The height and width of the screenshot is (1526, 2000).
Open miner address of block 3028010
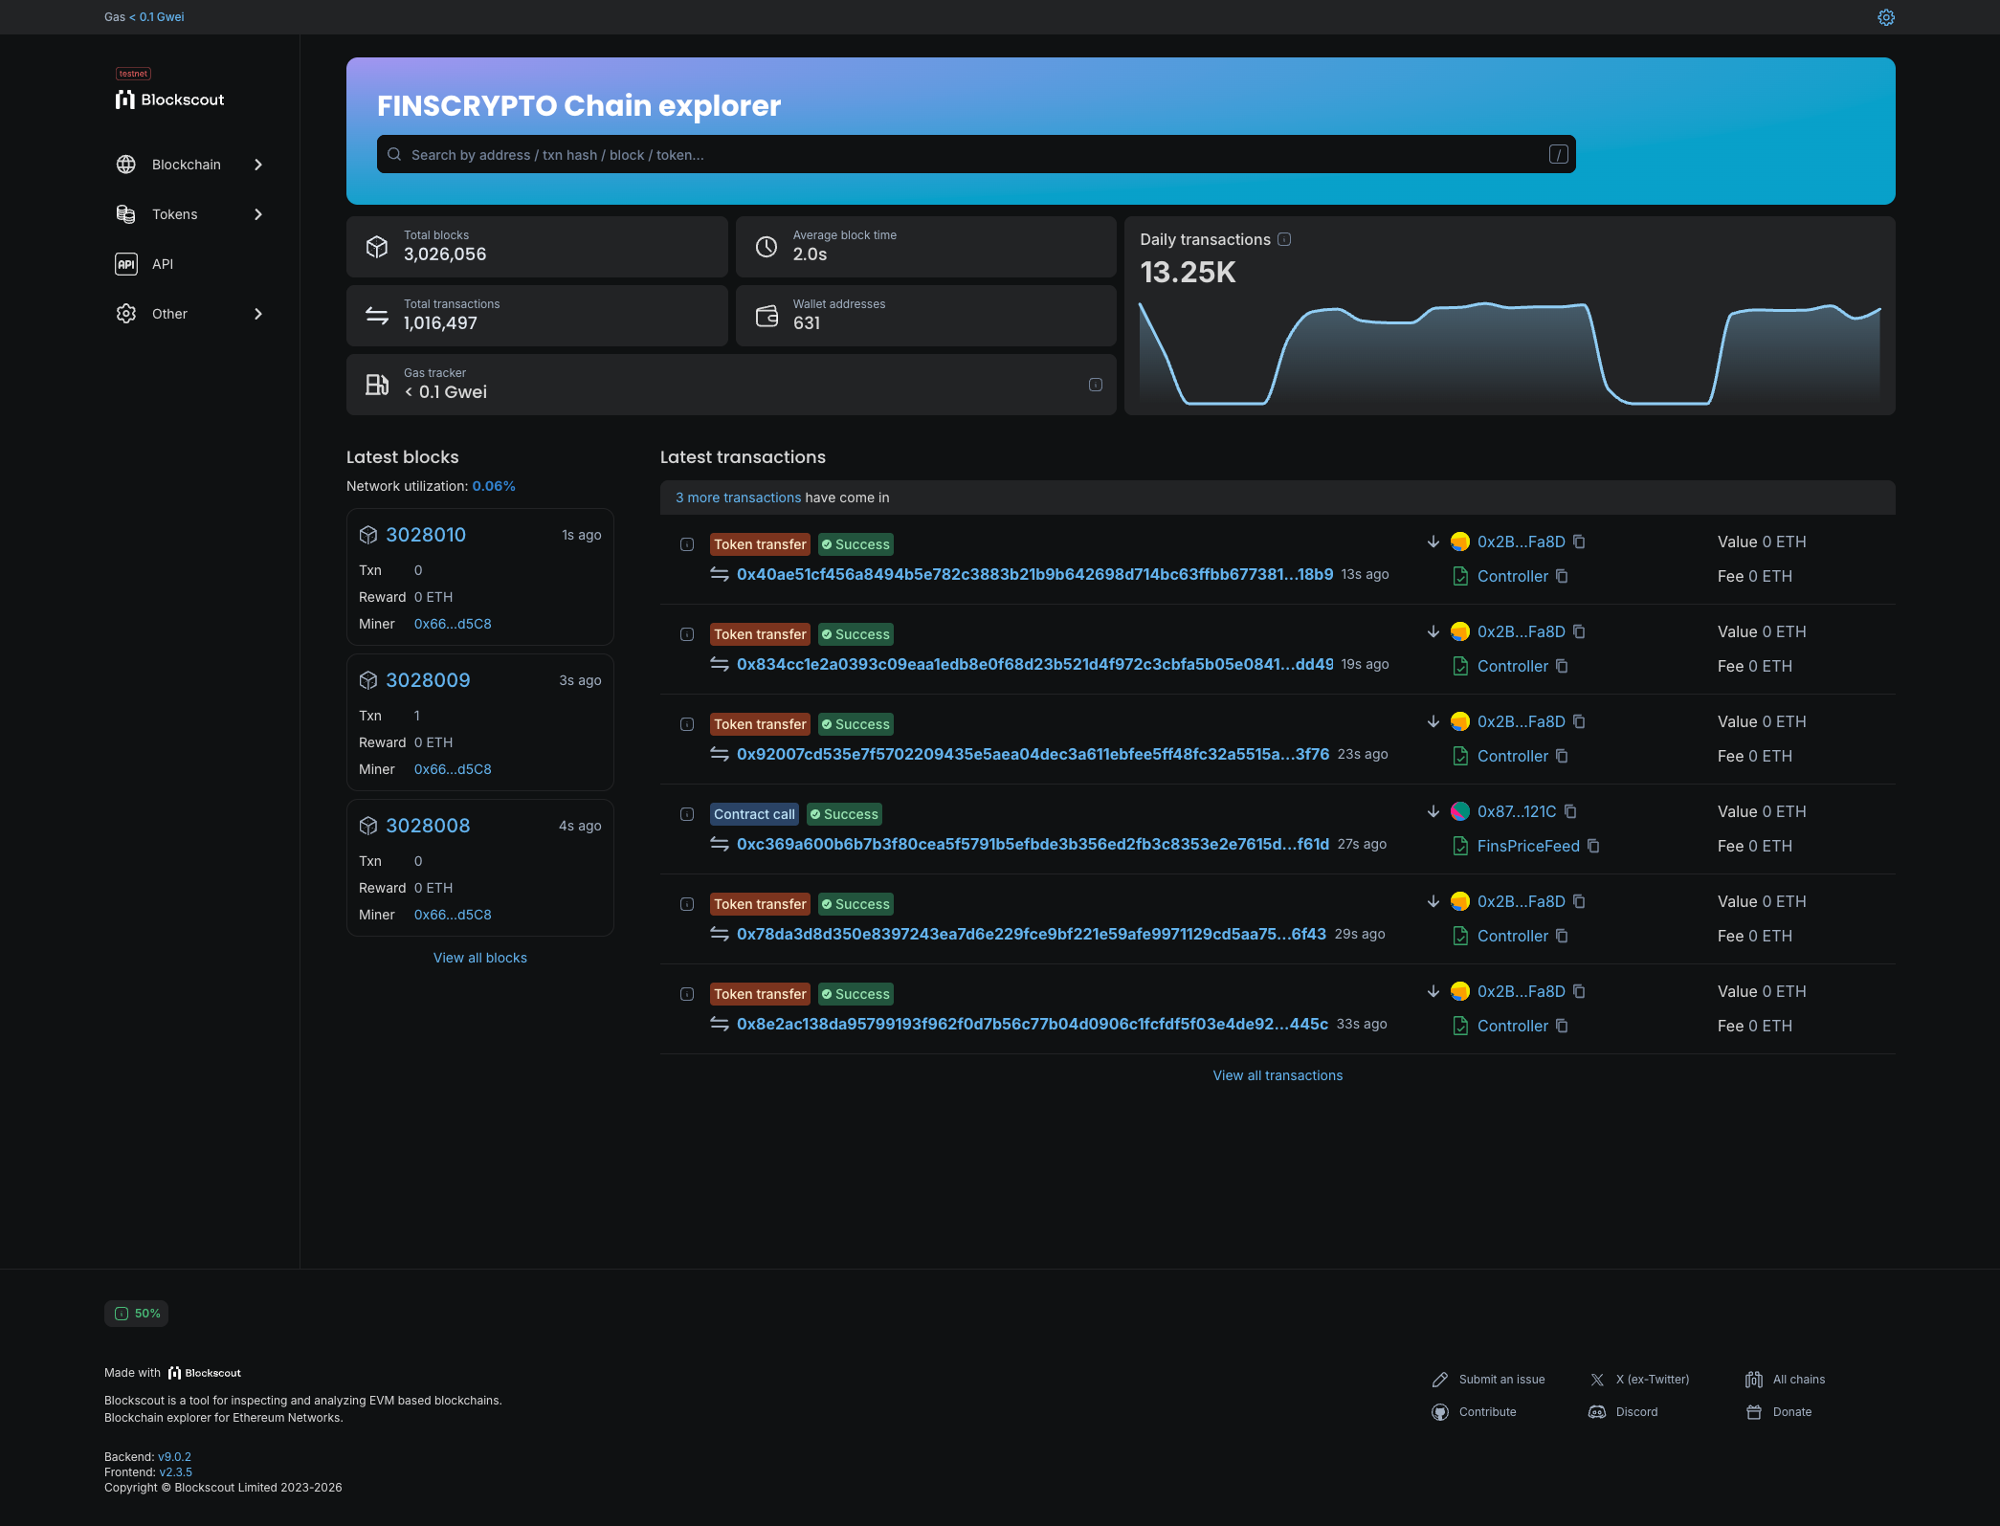point(453,624)
